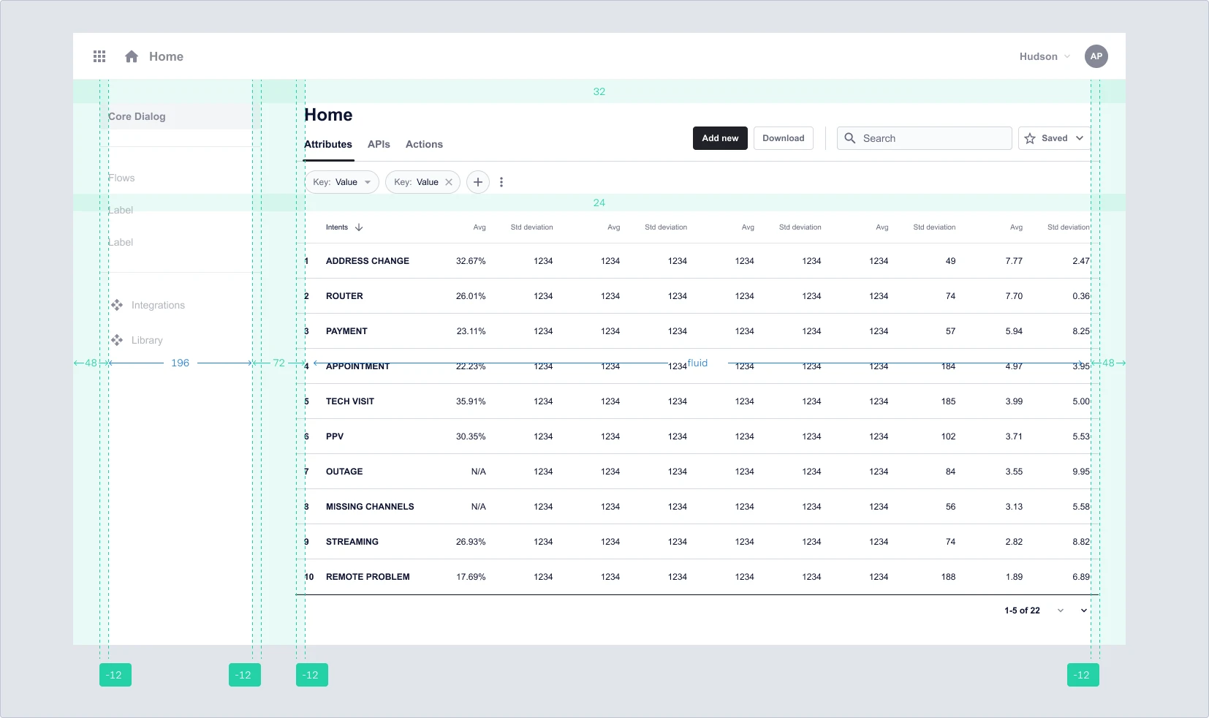Select the STREAMING intent row
1209x718 pixels.
697,542
